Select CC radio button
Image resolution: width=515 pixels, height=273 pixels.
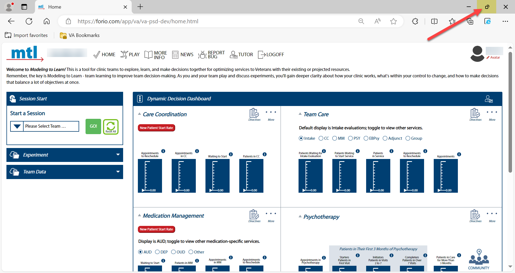pos(321,138)
